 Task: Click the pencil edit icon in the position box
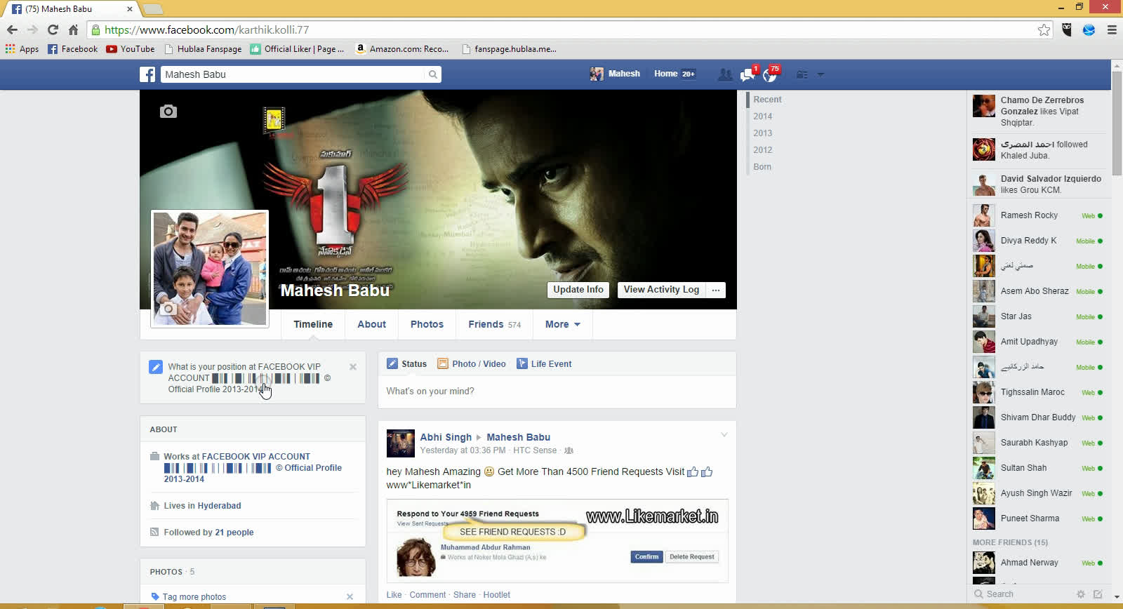coord(156,367)
